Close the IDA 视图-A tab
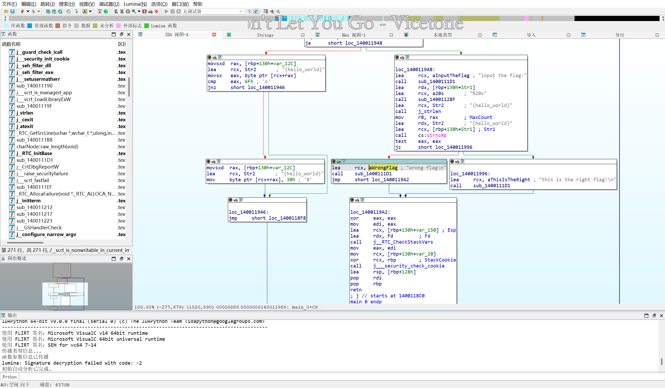This screenshot has height=388, width=665. 214,35
